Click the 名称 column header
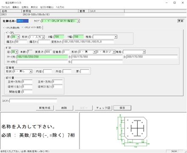This screenshot has height=153, width=187. click(x=11, y=11)
